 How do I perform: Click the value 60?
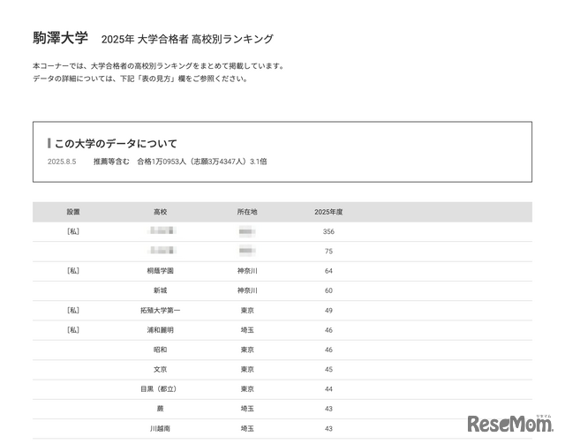pyautogui.click(x=328, y=290)
